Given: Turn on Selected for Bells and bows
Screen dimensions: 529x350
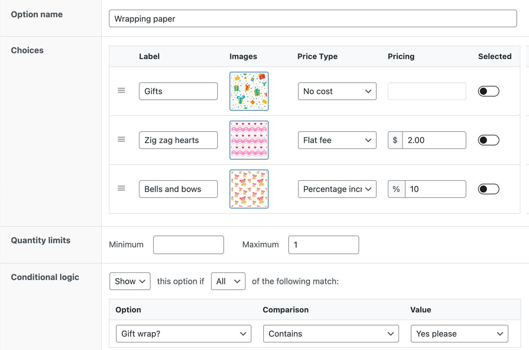Looking at the screenshot, I should [488, 189].
